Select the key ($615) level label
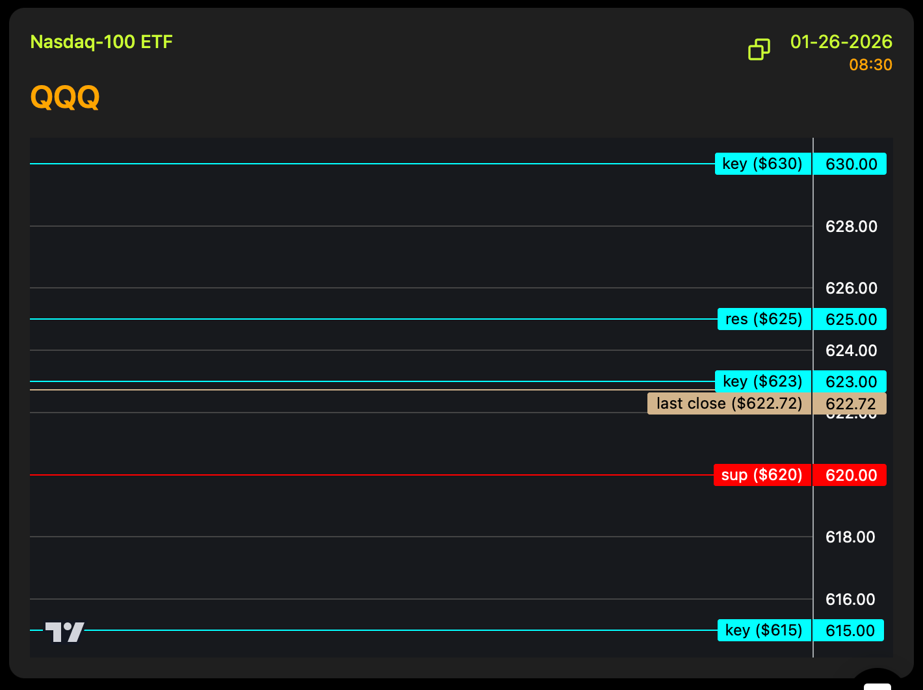 pos(764,630)
